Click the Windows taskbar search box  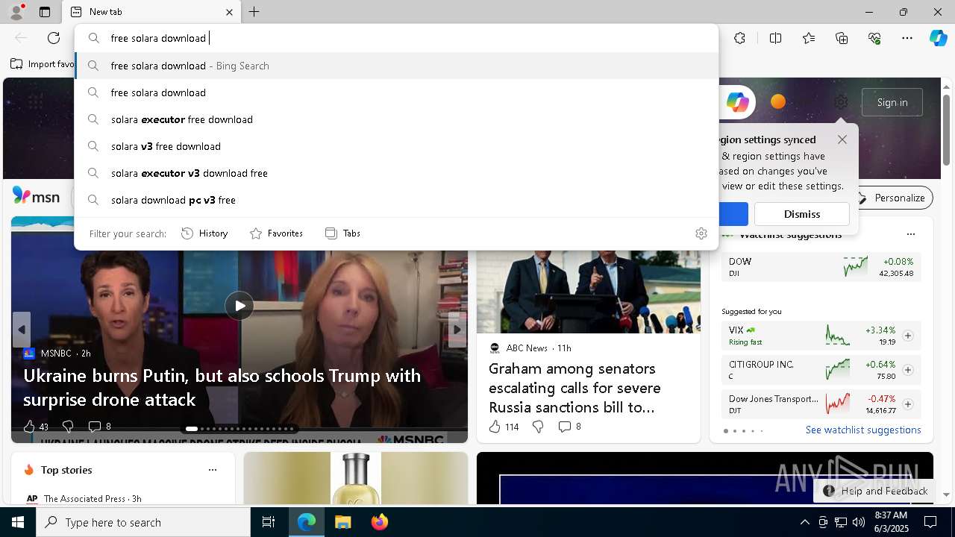(x=143, y=522)
